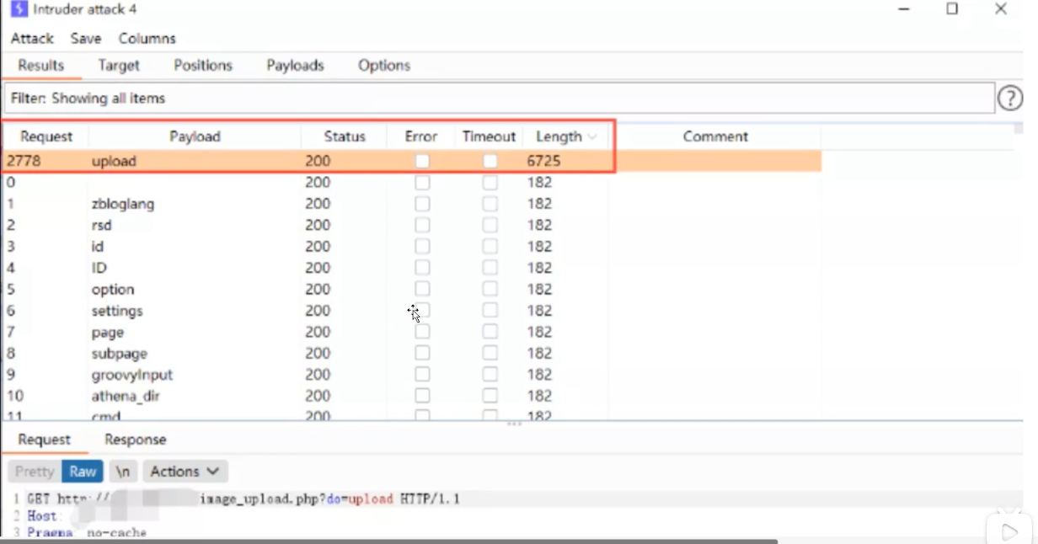Check the Error box for zbloglang row
Image resolution: width=1038 pixels, height=544 pixels.
422,204
